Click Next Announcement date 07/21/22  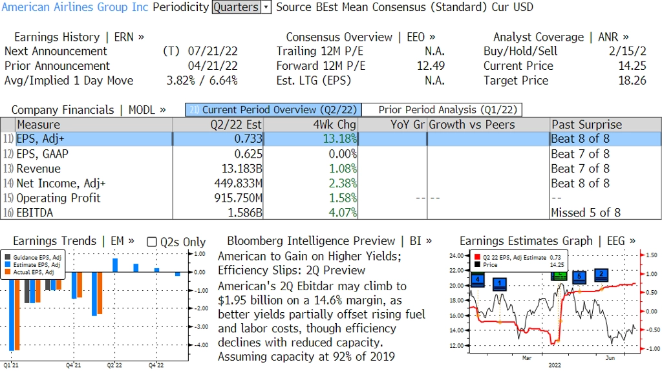click(x=212, y=52)
